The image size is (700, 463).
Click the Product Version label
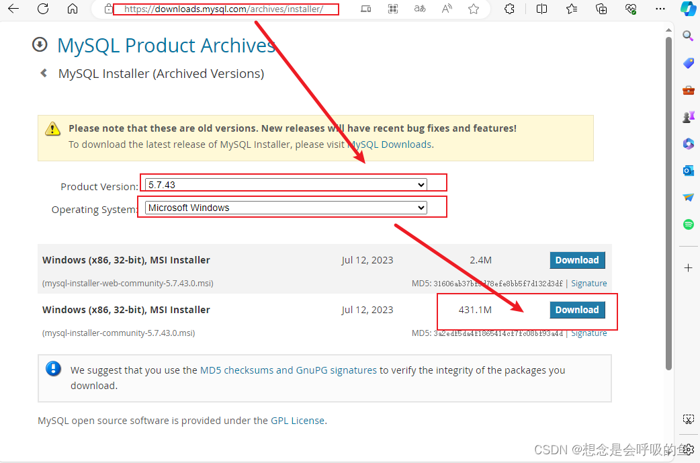[99, 187]
